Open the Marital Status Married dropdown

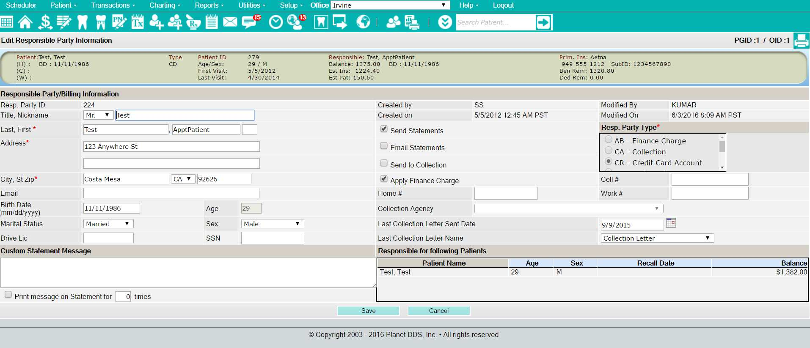[108, 224]
